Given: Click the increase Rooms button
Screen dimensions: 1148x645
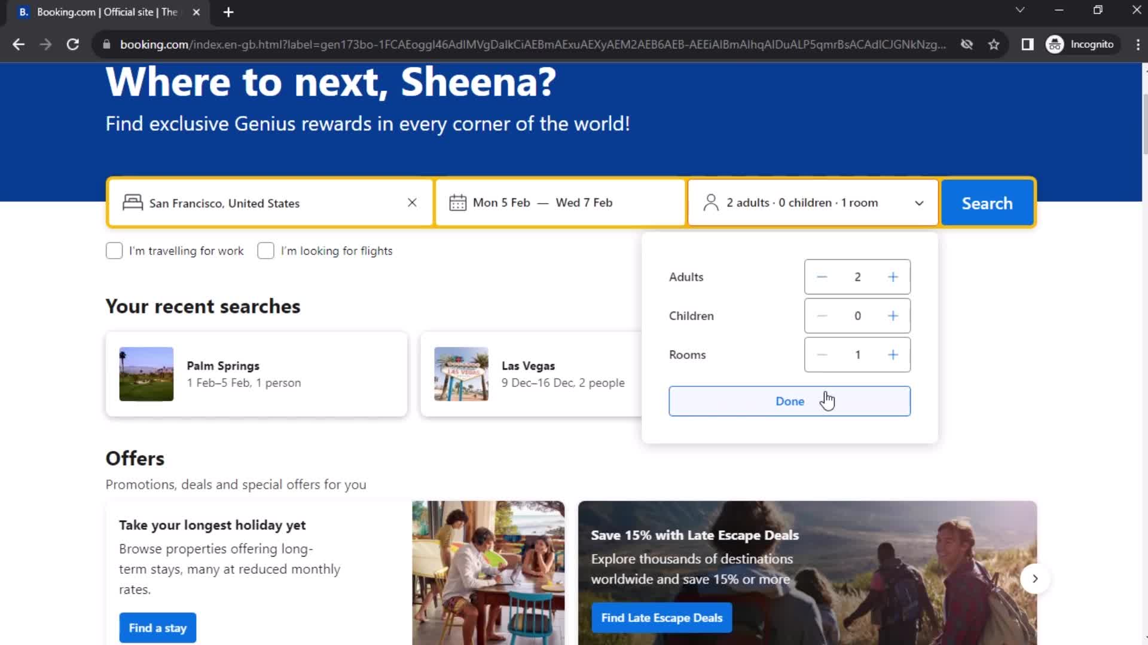Looking at the screenshot, I should pyautogui.click(x=893, y=354).
